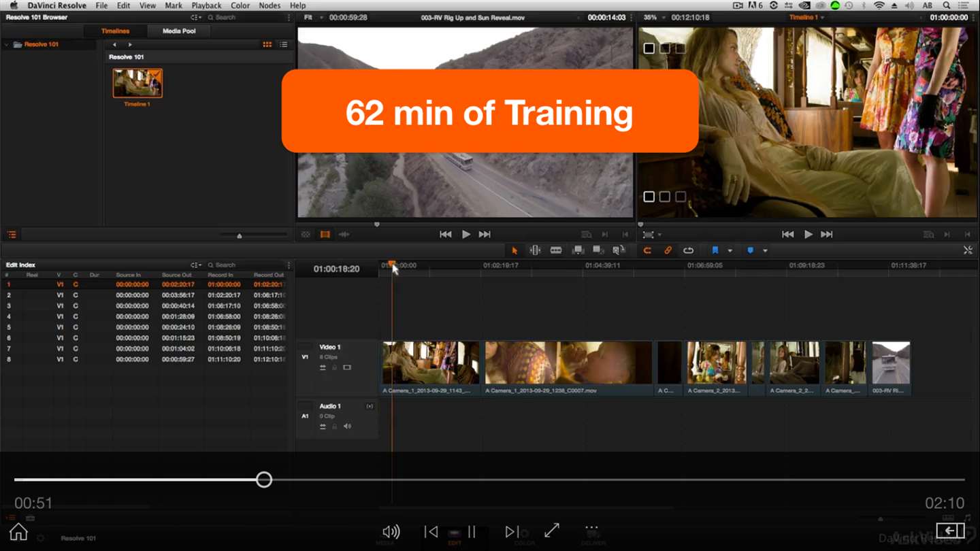Pause the training video playback

[471, 531]
